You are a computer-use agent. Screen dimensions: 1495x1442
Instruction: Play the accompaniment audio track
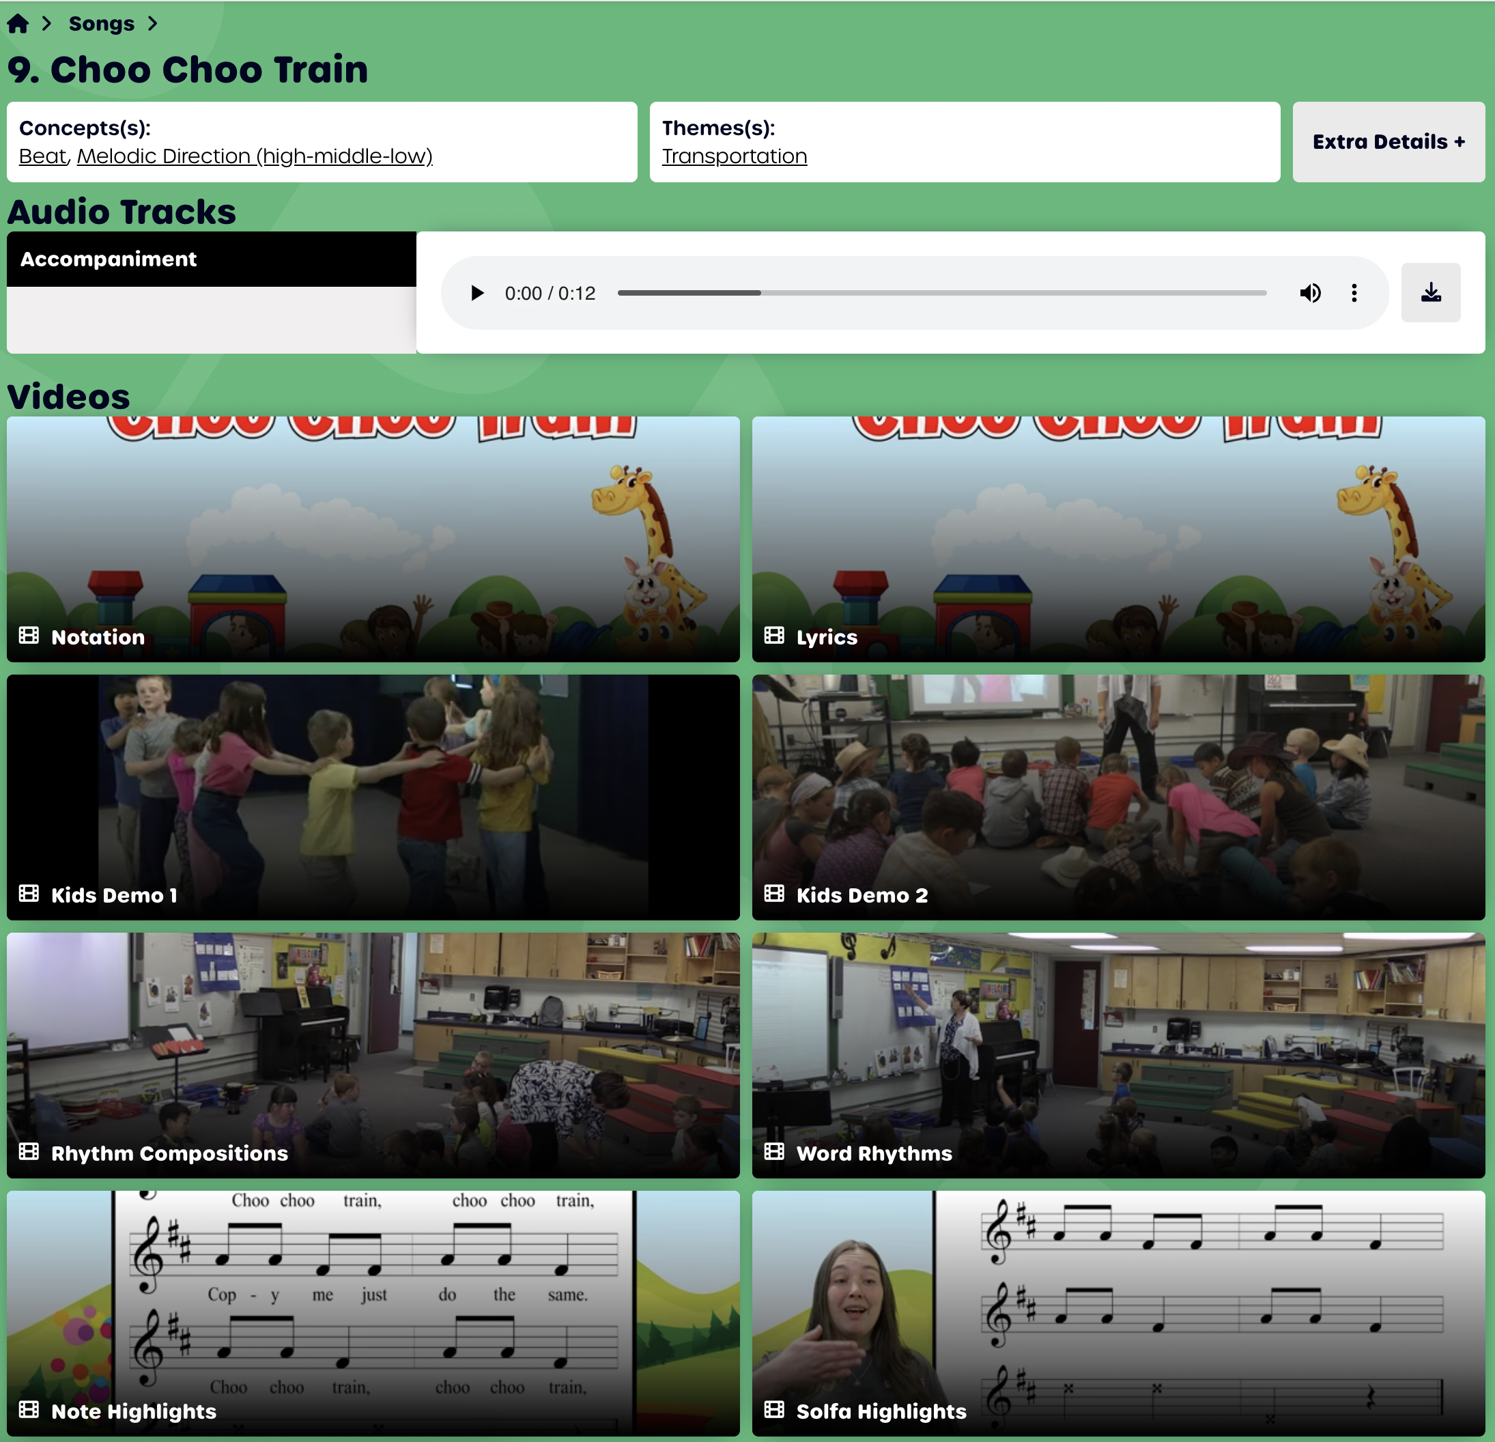tap(477, 293)
